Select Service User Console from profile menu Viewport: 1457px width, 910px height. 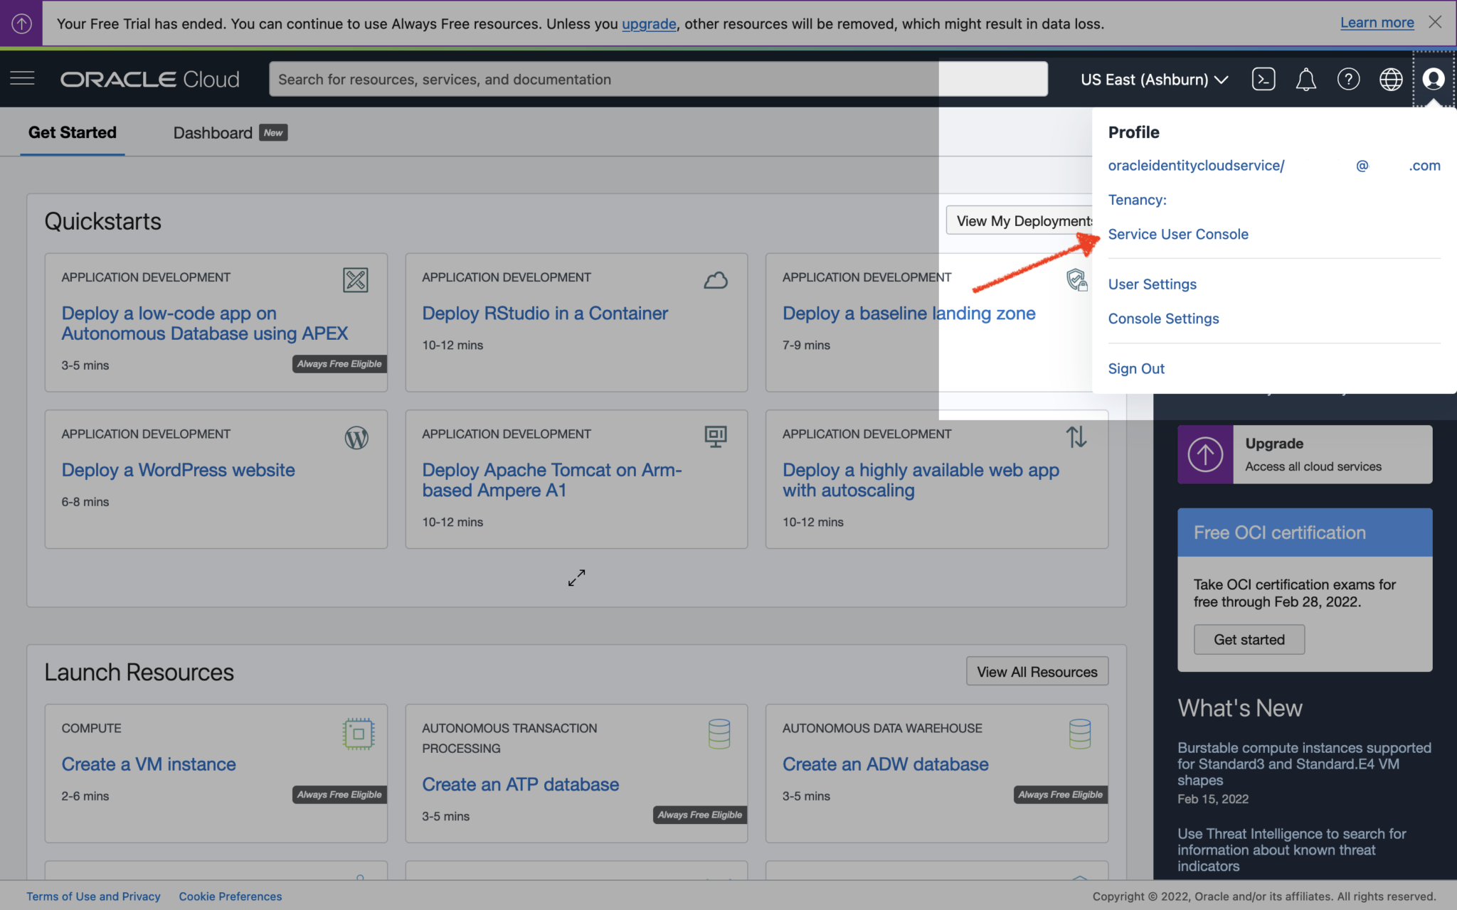(1178, 233)
